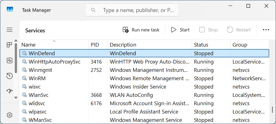Sort by the Status column header
Screen dimensions: 276x124
click(201, 45)
